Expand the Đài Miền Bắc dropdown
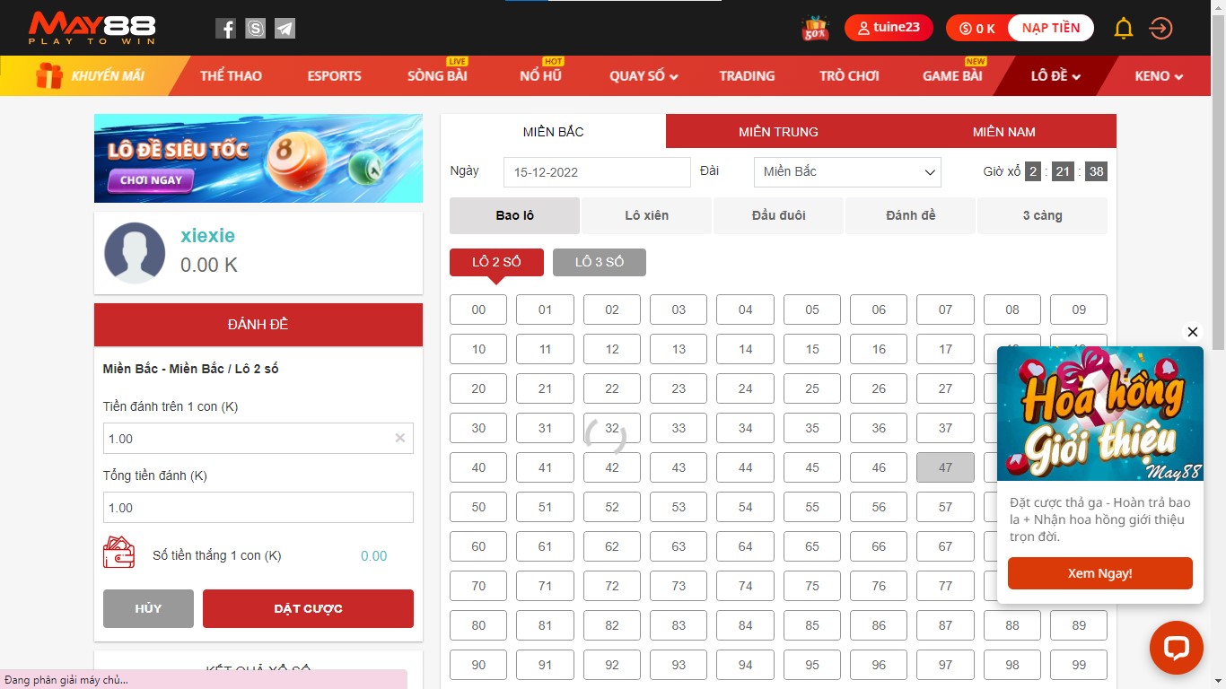Image resolution: width=1226 pixels, height=689 pixels. tap(846, 172)
